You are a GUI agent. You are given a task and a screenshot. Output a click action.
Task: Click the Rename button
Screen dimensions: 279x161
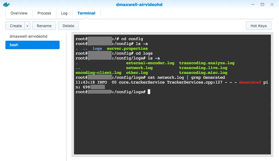[x=44, y=26]
